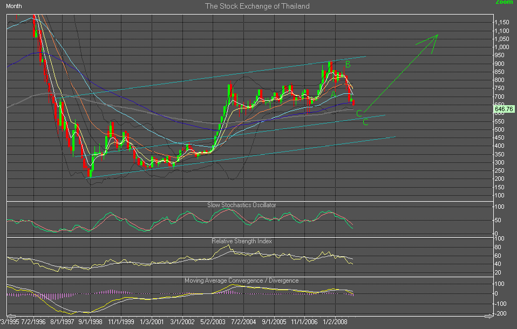The image size is (517, 329).
Task: Click the 1,100 price axis label
Action: (x=502, y=31)
